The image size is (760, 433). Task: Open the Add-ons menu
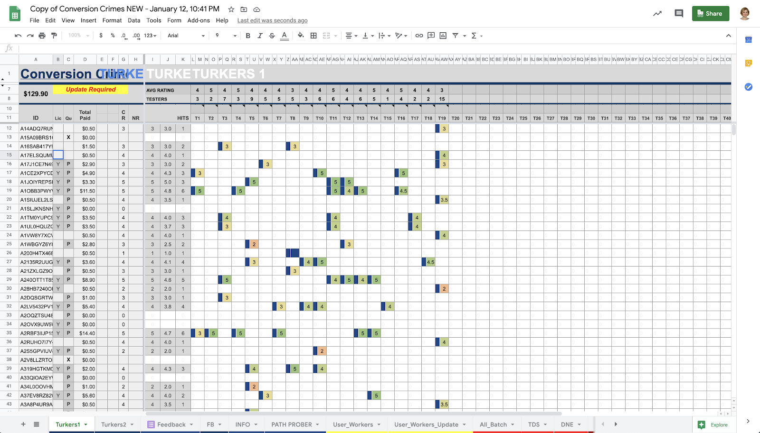tap(199, 20)
